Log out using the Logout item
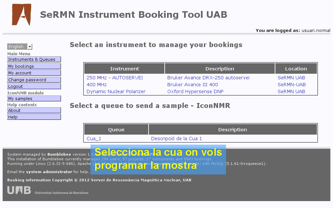This screenshot has height=208, width=333. click(x=34, y=86)
